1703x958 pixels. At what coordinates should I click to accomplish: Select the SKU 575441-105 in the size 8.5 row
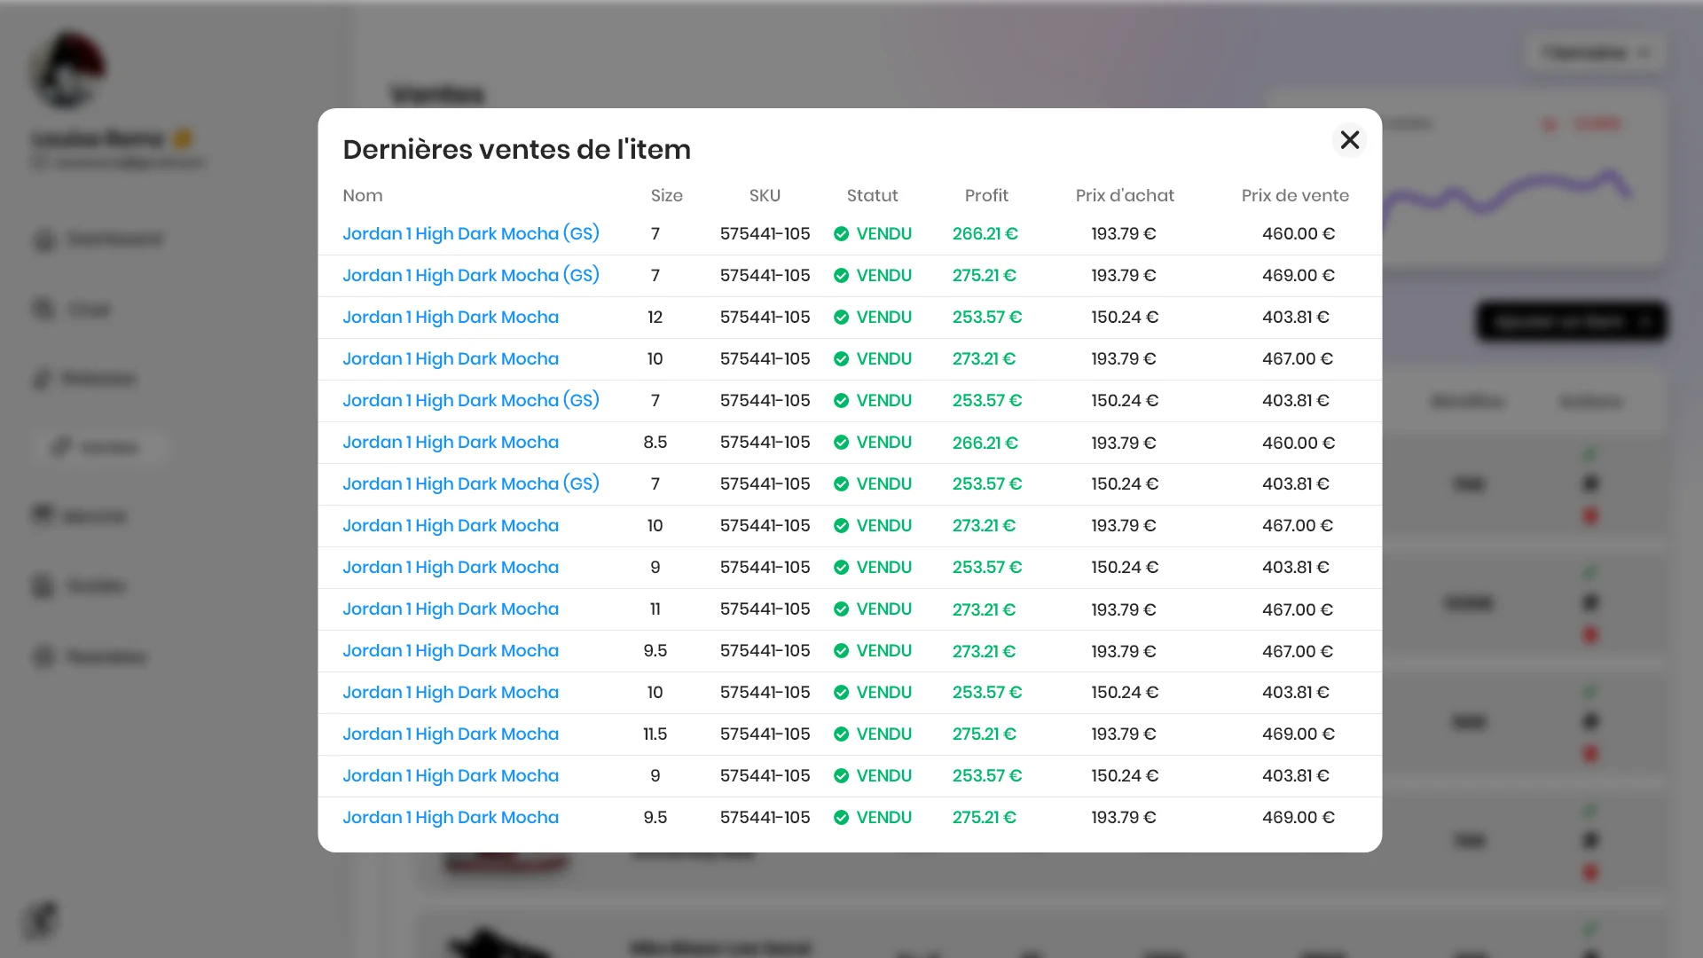[765, 443]
